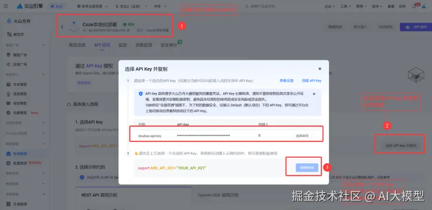Collapse the 体验中心 sidebar section

[43, 74]
